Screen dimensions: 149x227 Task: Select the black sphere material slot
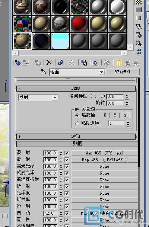(x=60, y=7)
